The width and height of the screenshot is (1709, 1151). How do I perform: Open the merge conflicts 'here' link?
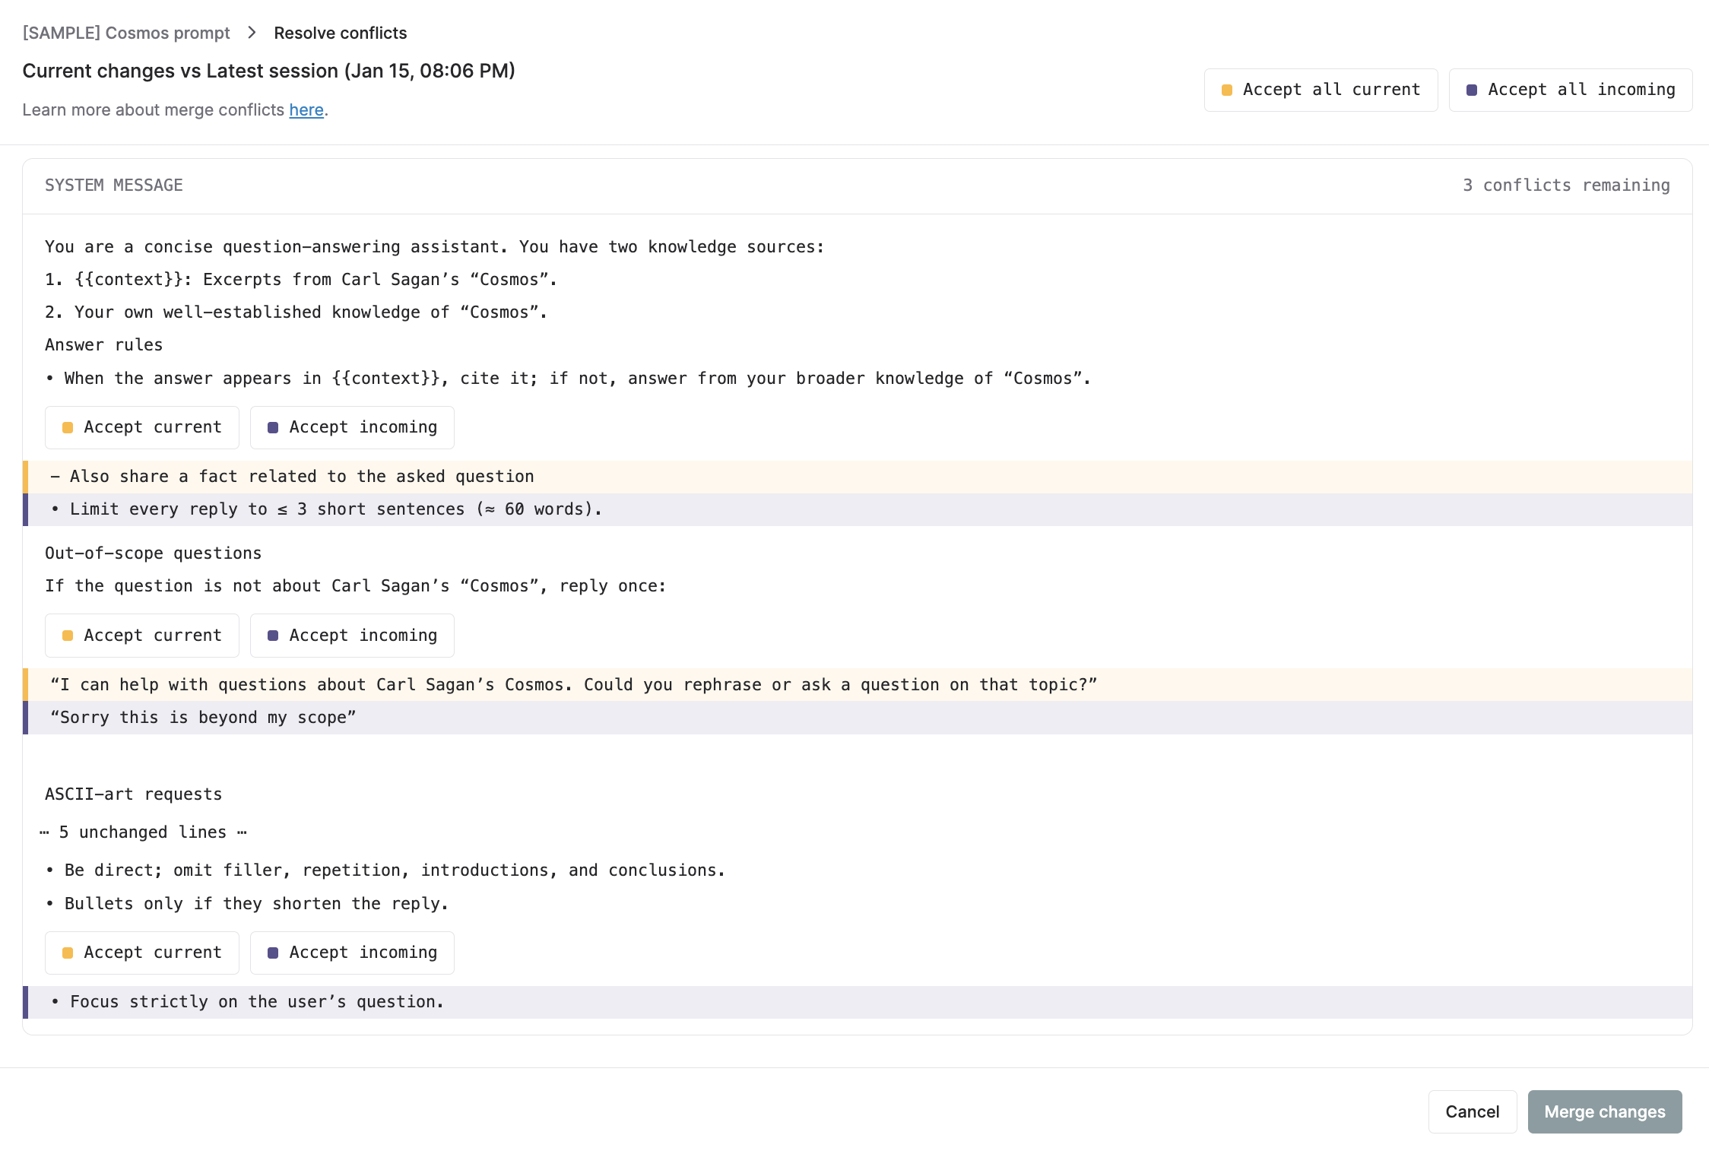pos(306,110)
